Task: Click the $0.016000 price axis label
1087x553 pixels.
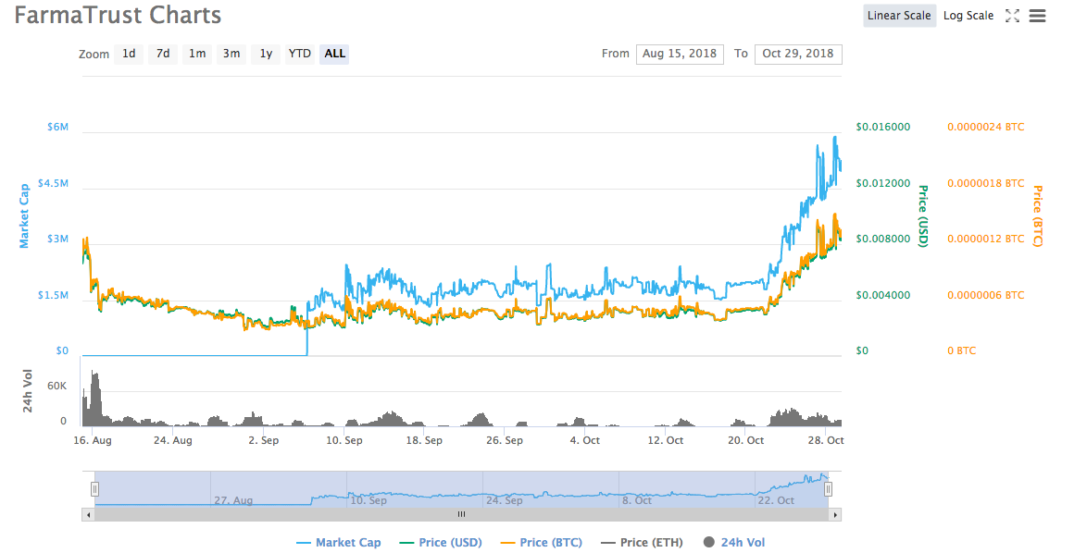Action: (x=883, y=127)
